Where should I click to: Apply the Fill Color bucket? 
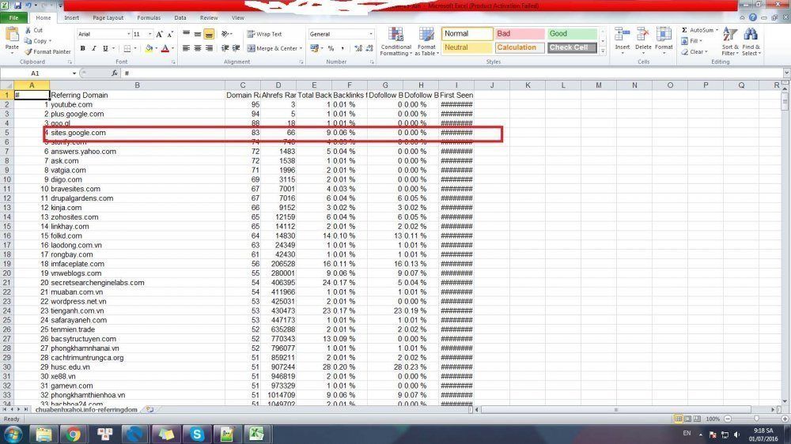149,48
